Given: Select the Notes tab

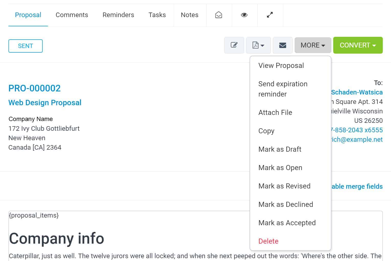Looking at the screenshot, I should point(189,15).
